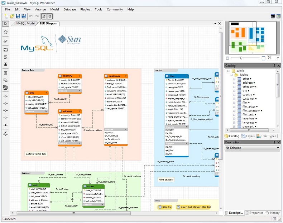Click the Save As toolbar icon
The image size is (283, 223).
[x=23, y=16]
